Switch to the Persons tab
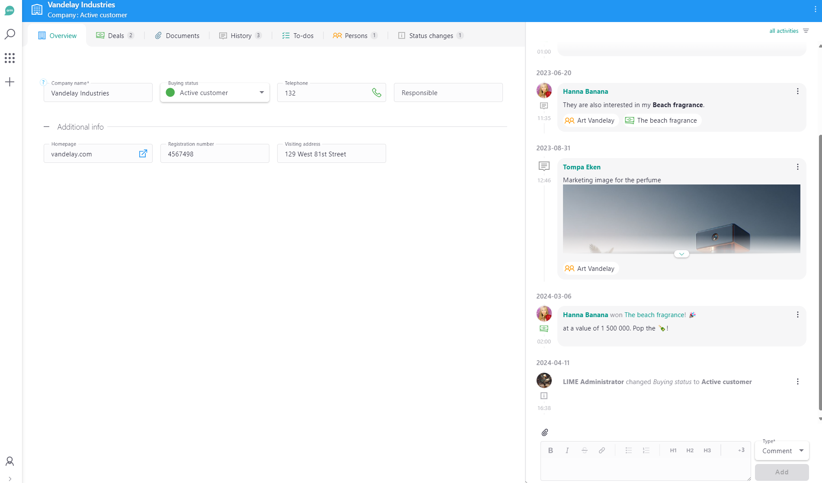This screenshot has width=822, height=483. (355, 35)
